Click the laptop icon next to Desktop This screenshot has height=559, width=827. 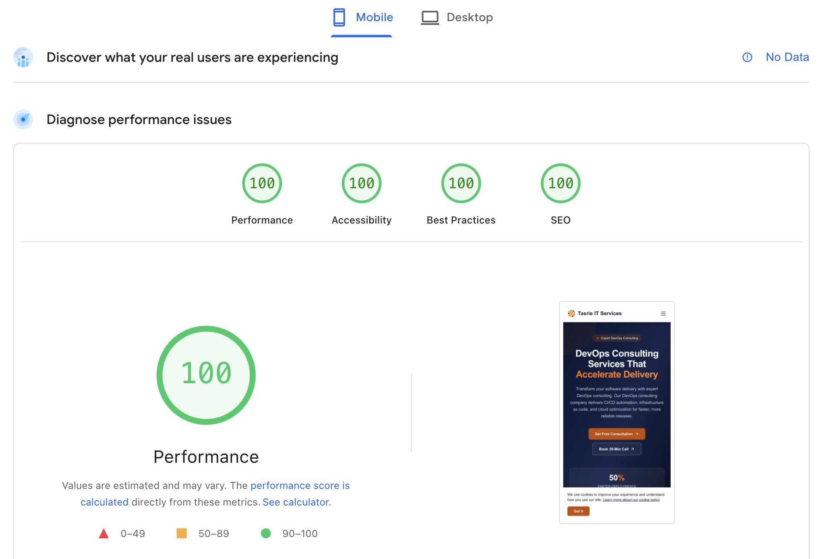[430, 17]
